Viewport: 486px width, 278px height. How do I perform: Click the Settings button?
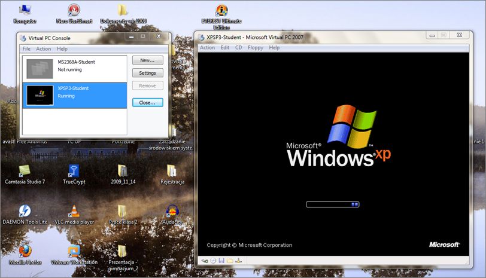(147, 73)
